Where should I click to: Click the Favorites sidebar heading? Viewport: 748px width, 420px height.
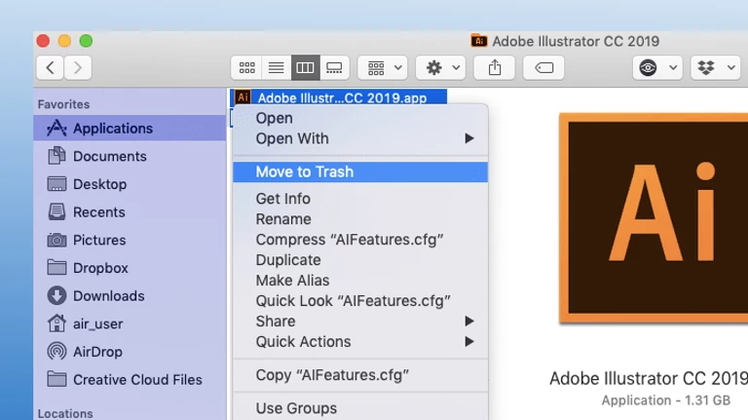tap(63, 104)
